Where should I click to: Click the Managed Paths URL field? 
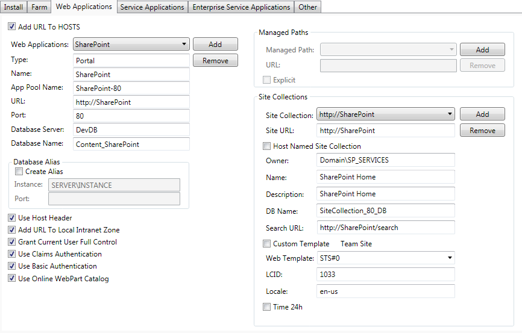click(x=388, y=66)
